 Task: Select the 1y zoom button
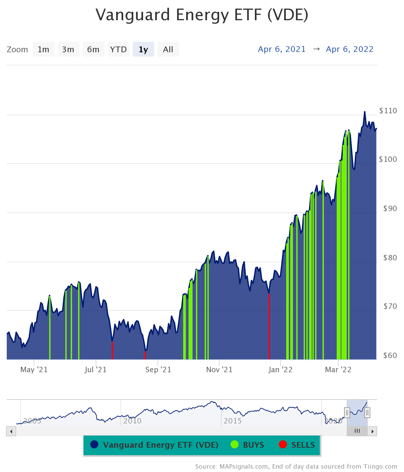(x=143, y=50)
